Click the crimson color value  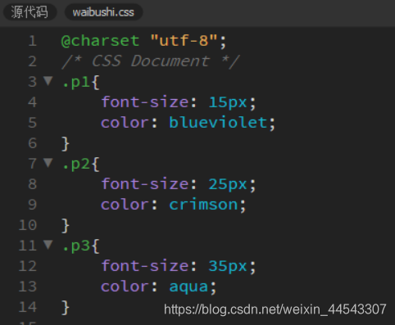point(203,205)
